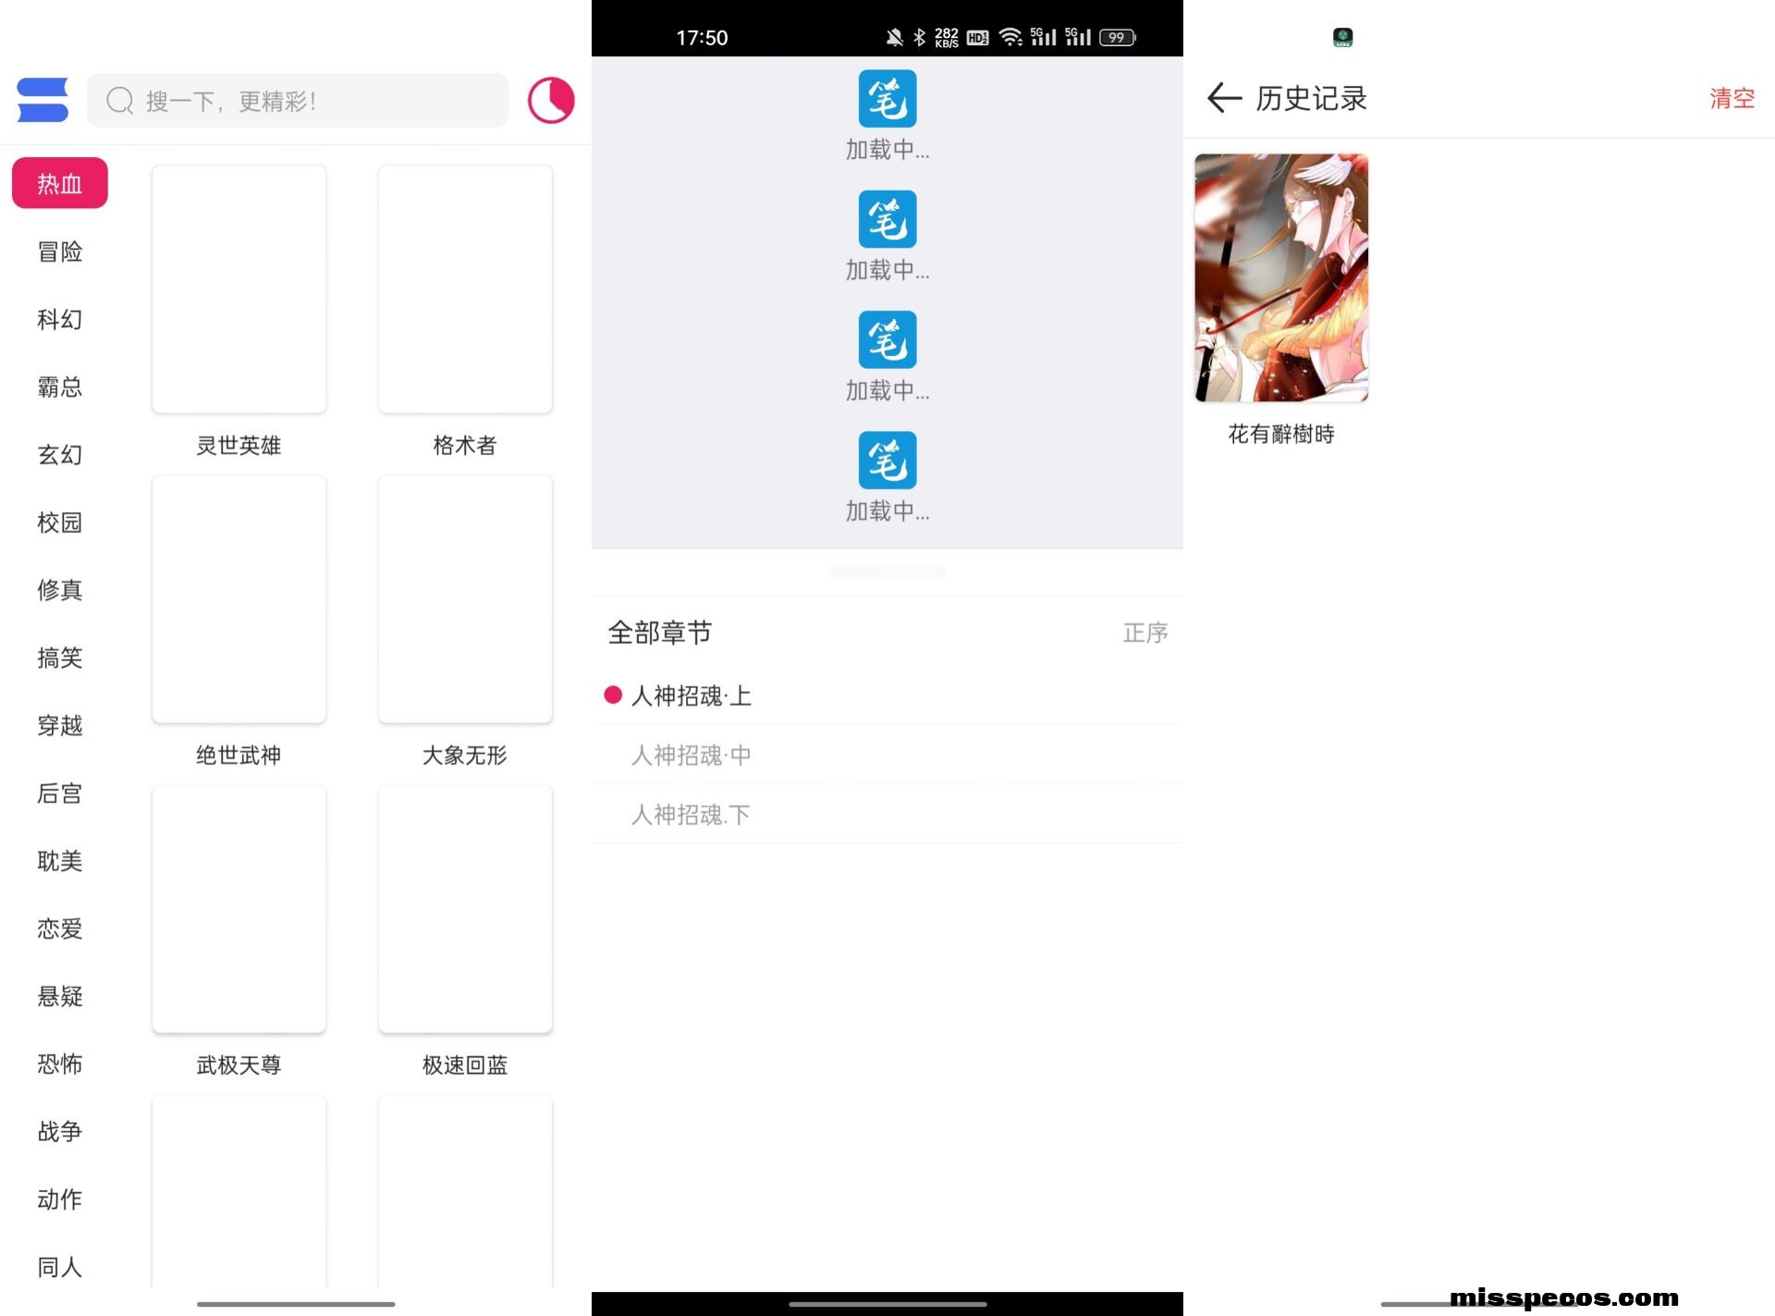Viewport: 1775px width, 1316px height.
Task: Tap the last 加载中 loading icon
Action: [x=887, y=461]
